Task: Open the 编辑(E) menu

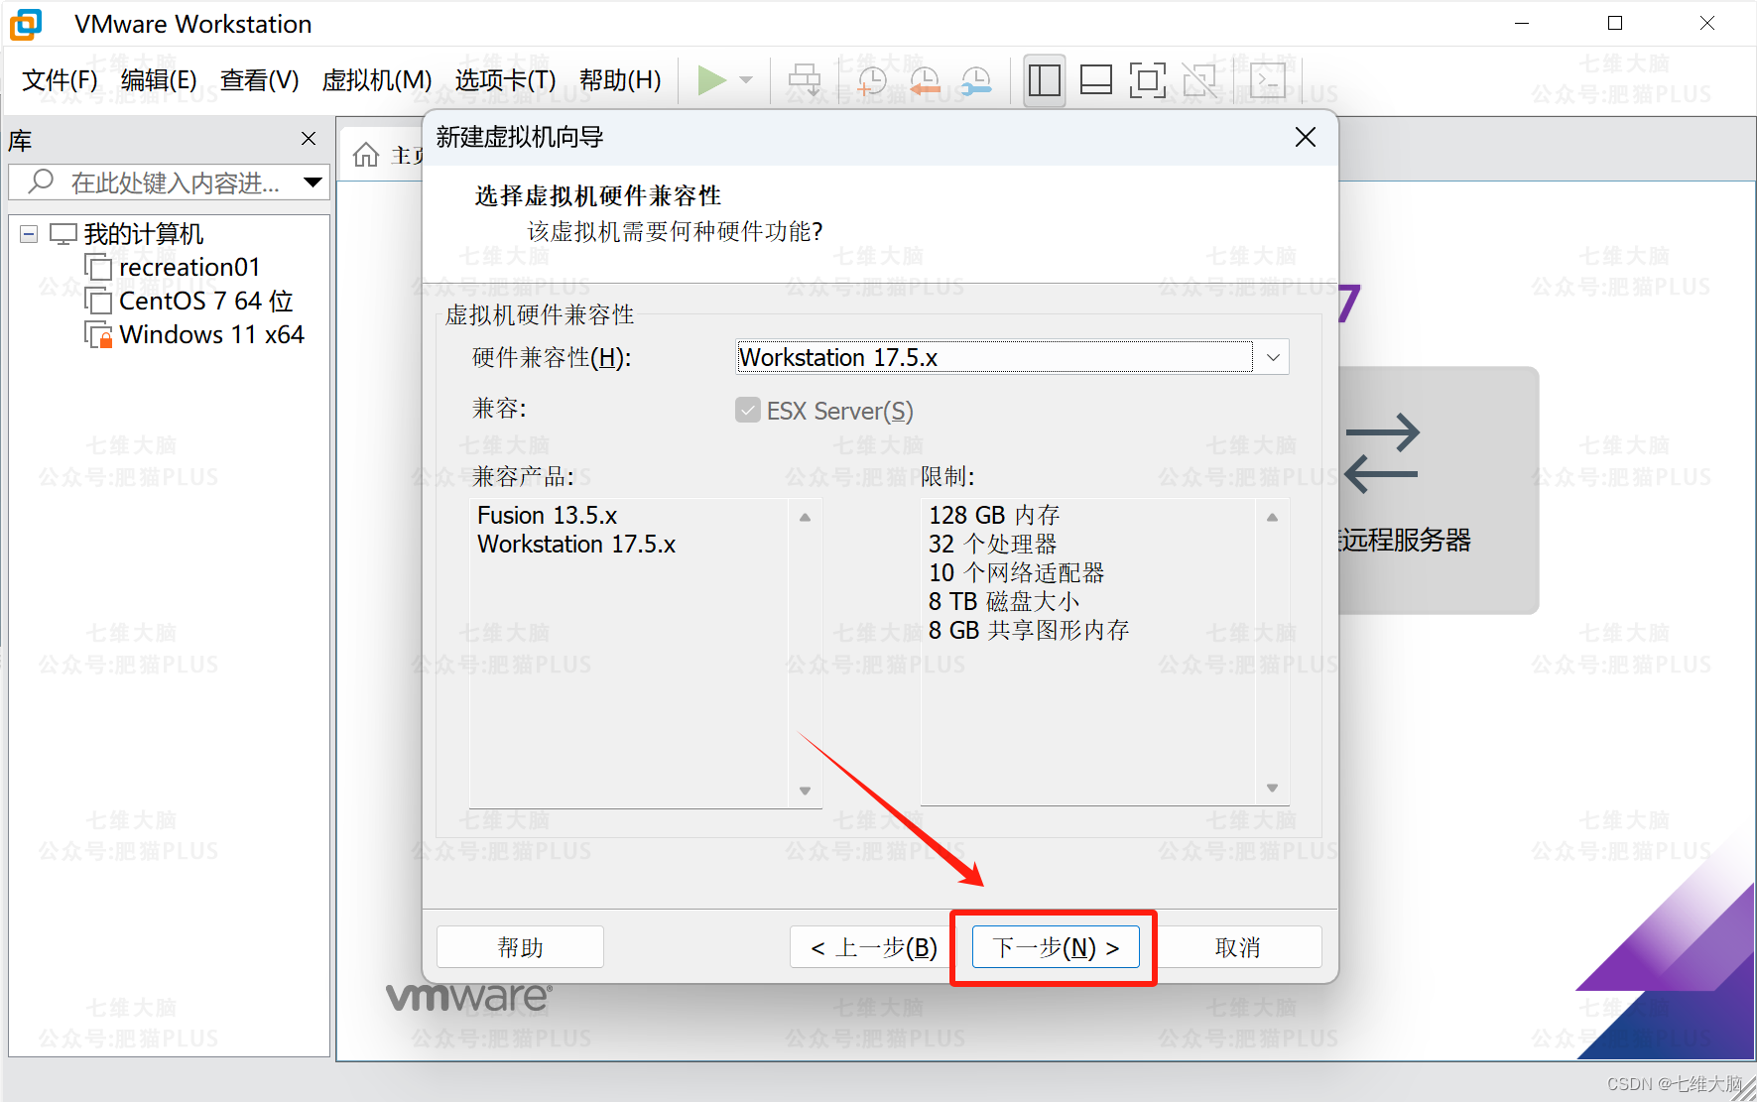Action: coord(159,80)
